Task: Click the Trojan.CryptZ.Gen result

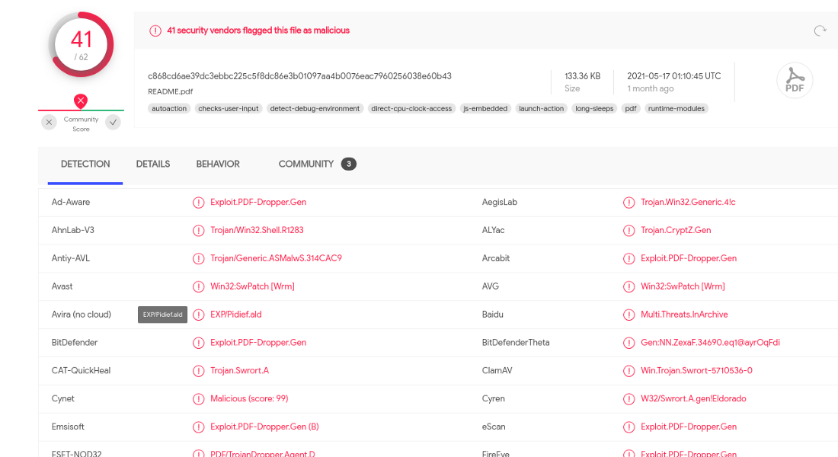Action: click(x=676, y=230)
